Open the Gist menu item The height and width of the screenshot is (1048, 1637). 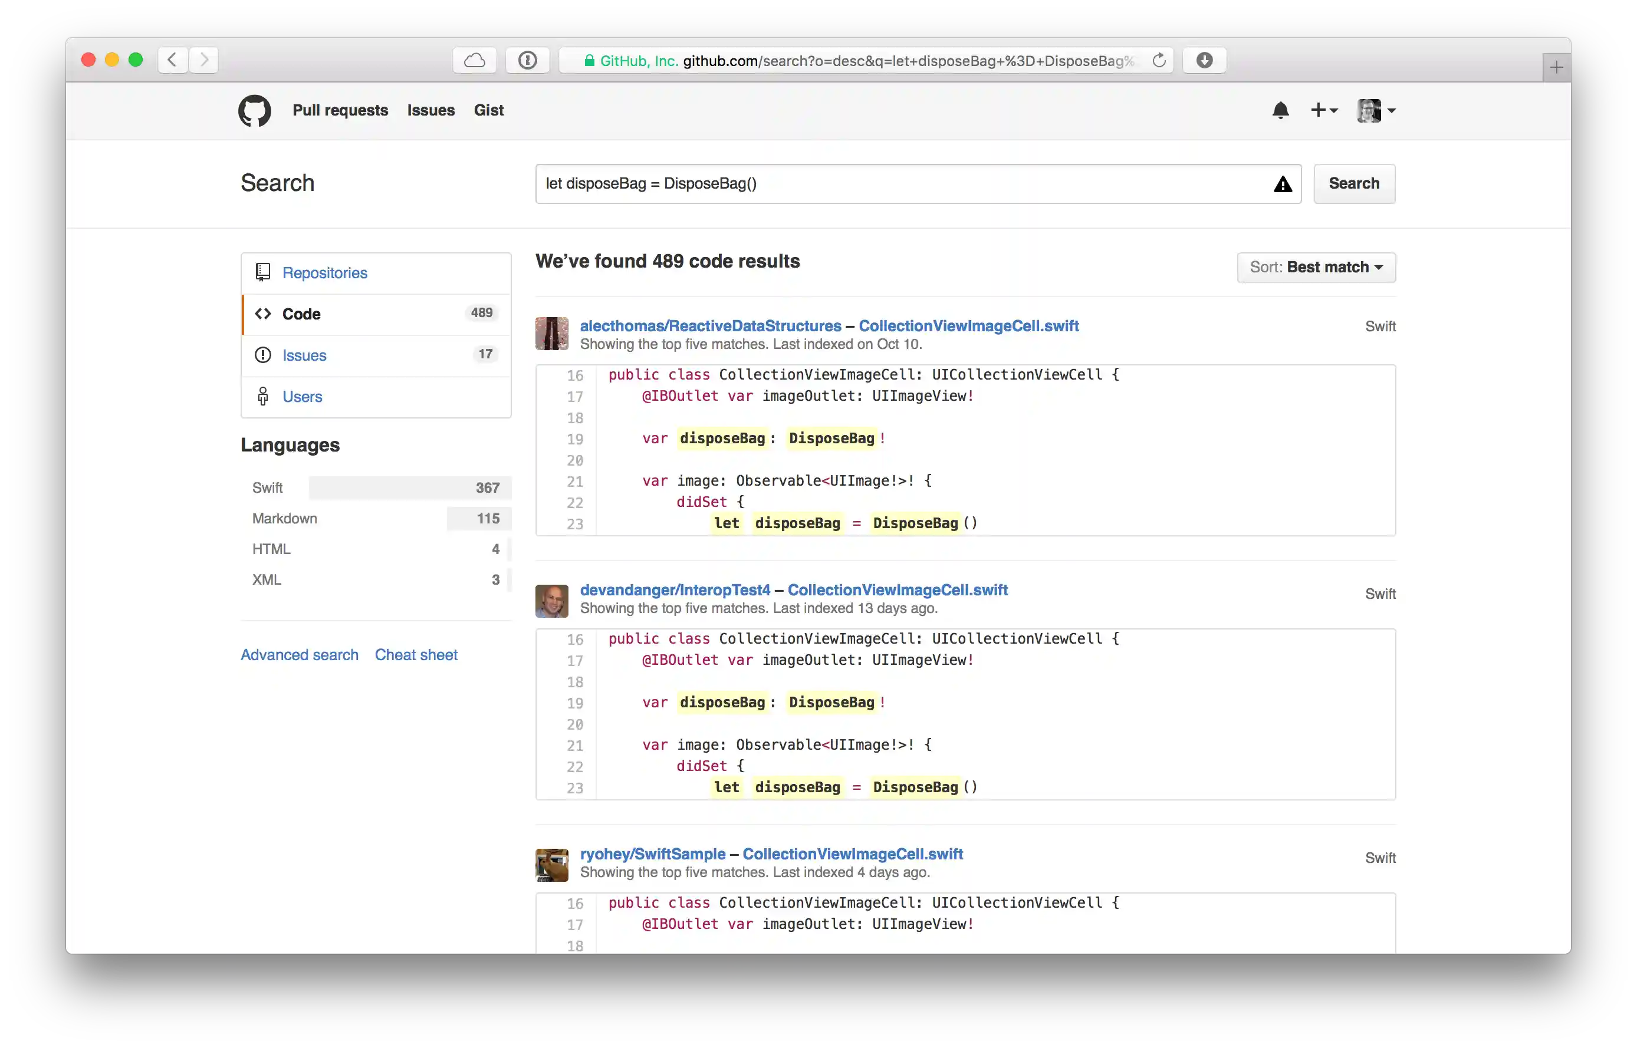point(489,110)
